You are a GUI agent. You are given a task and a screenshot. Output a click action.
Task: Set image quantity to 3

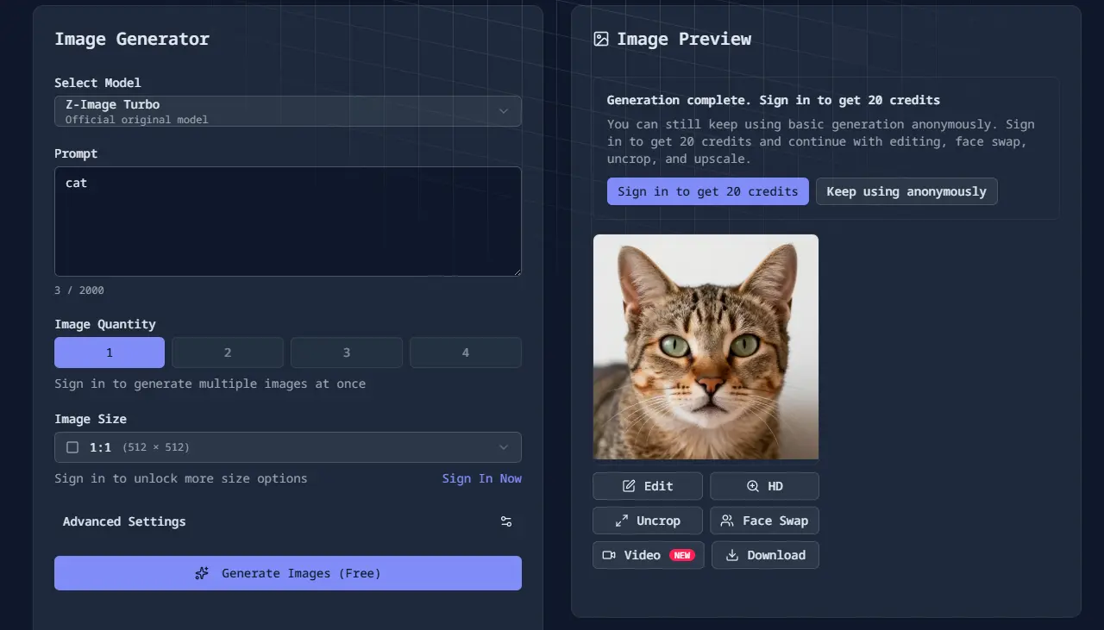[x=347, y=352]
